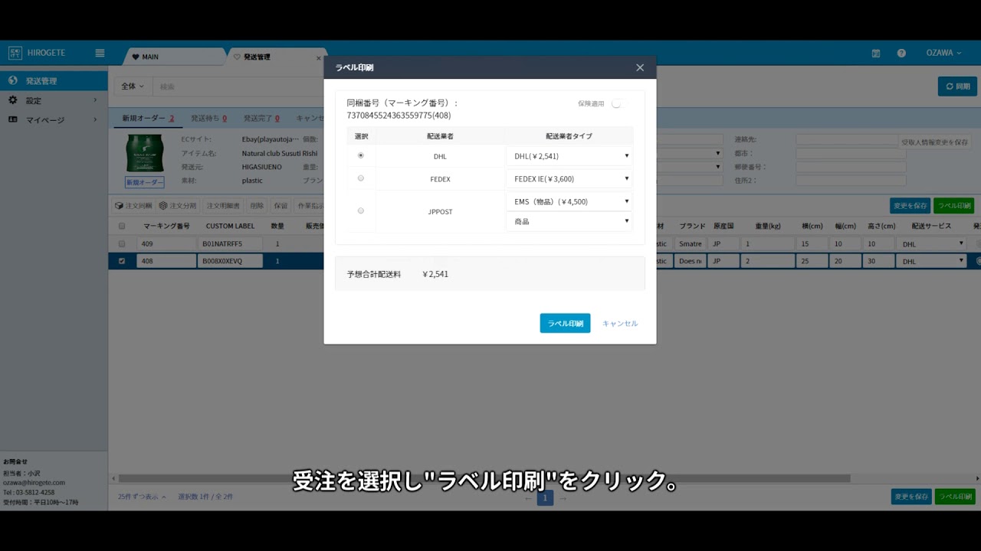Open 配送サービス dropdown in row 409
The height and width of the screenshot is (551, 981).
click(x=930, y=243)
